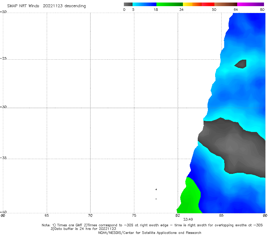Click the latitude label '-25' on the left axis
This screenshot has height=235, width=268.
point(3,58)
